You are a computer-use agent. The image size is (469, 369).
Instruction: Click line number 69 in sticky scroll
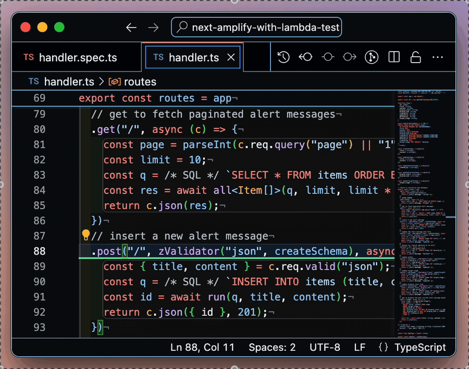click(x=40, y=98)
